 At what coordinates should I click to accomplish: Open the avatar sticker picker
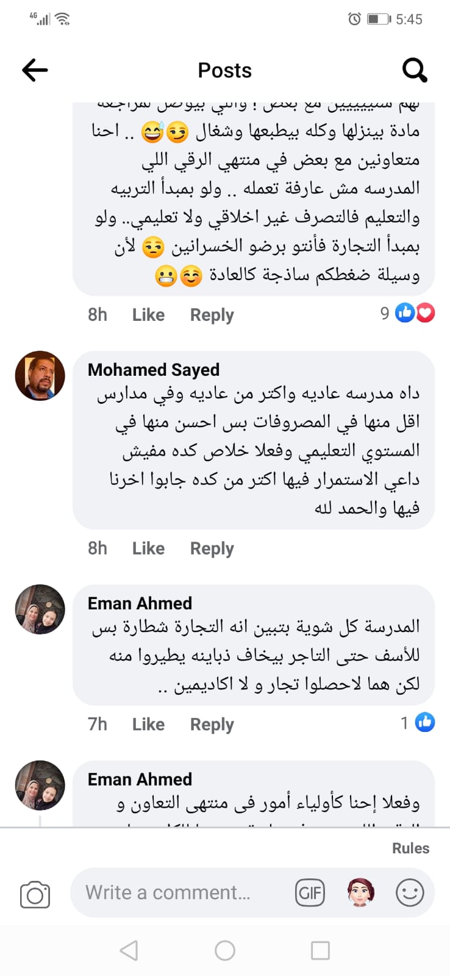pyautogui.click(x=360, y=893)
